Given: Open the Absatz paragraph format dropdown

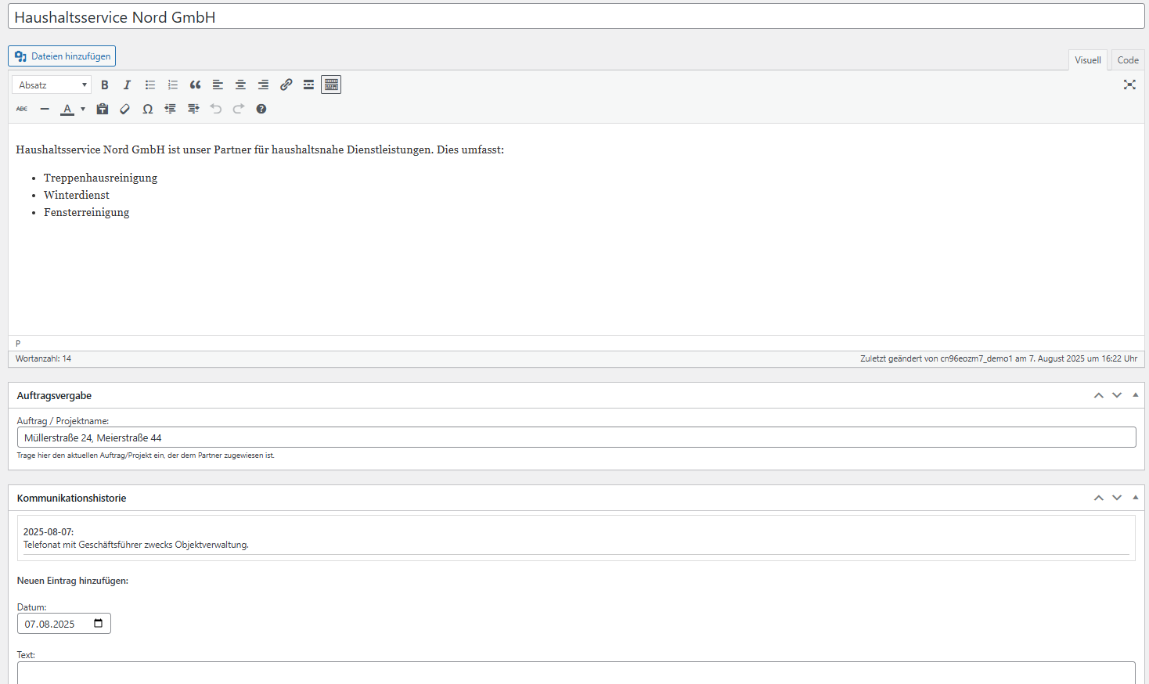Looking at the screenshot, I should [52, 85].
